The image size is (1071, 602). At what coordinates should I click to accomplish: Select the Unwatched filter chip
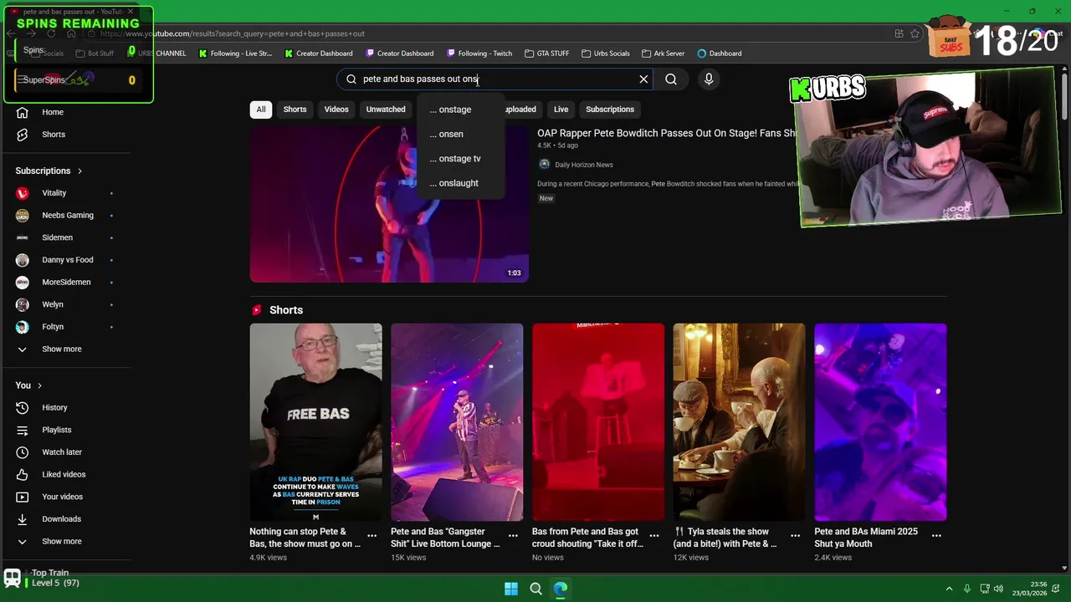tap(386, 110)
